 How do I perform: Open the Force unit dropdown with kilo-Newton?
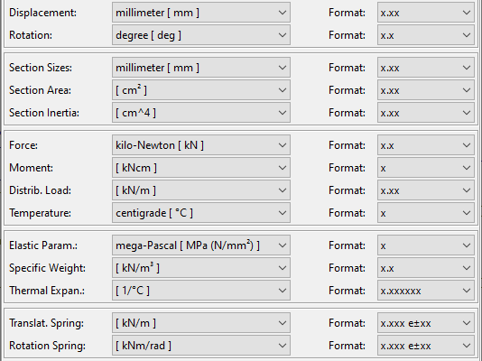tap(201, 145)
